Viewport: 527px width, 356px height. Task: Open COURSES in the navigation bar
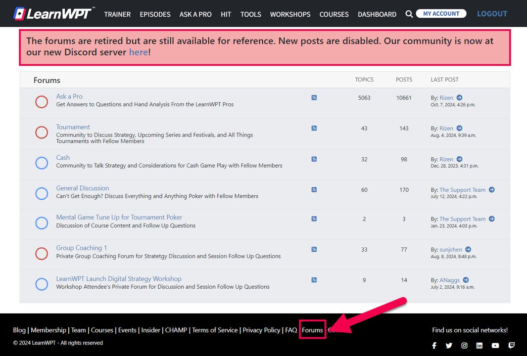pyautogui.click(x=334, y=14)
